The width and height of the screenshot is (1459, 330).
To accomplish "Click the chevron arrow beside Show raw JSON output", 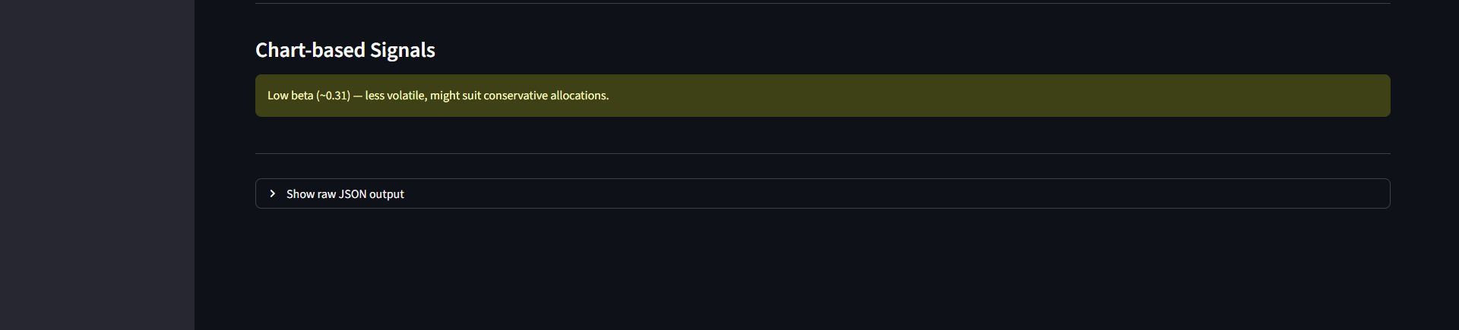I will pos(273,193).
